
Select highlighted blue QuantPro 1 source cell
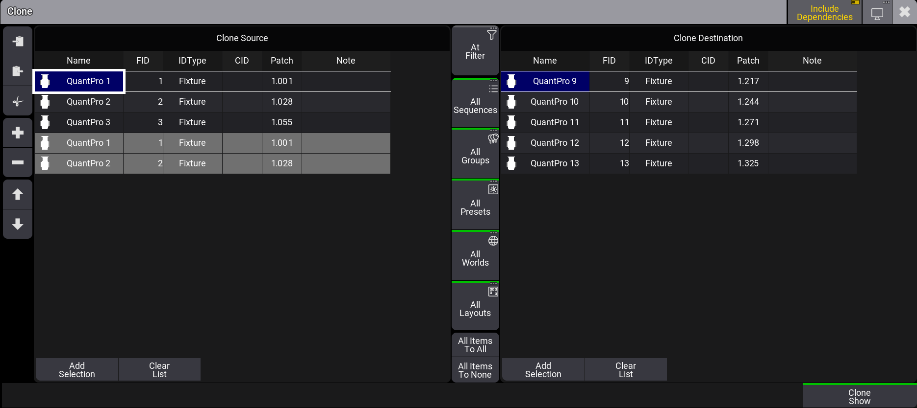79,81
